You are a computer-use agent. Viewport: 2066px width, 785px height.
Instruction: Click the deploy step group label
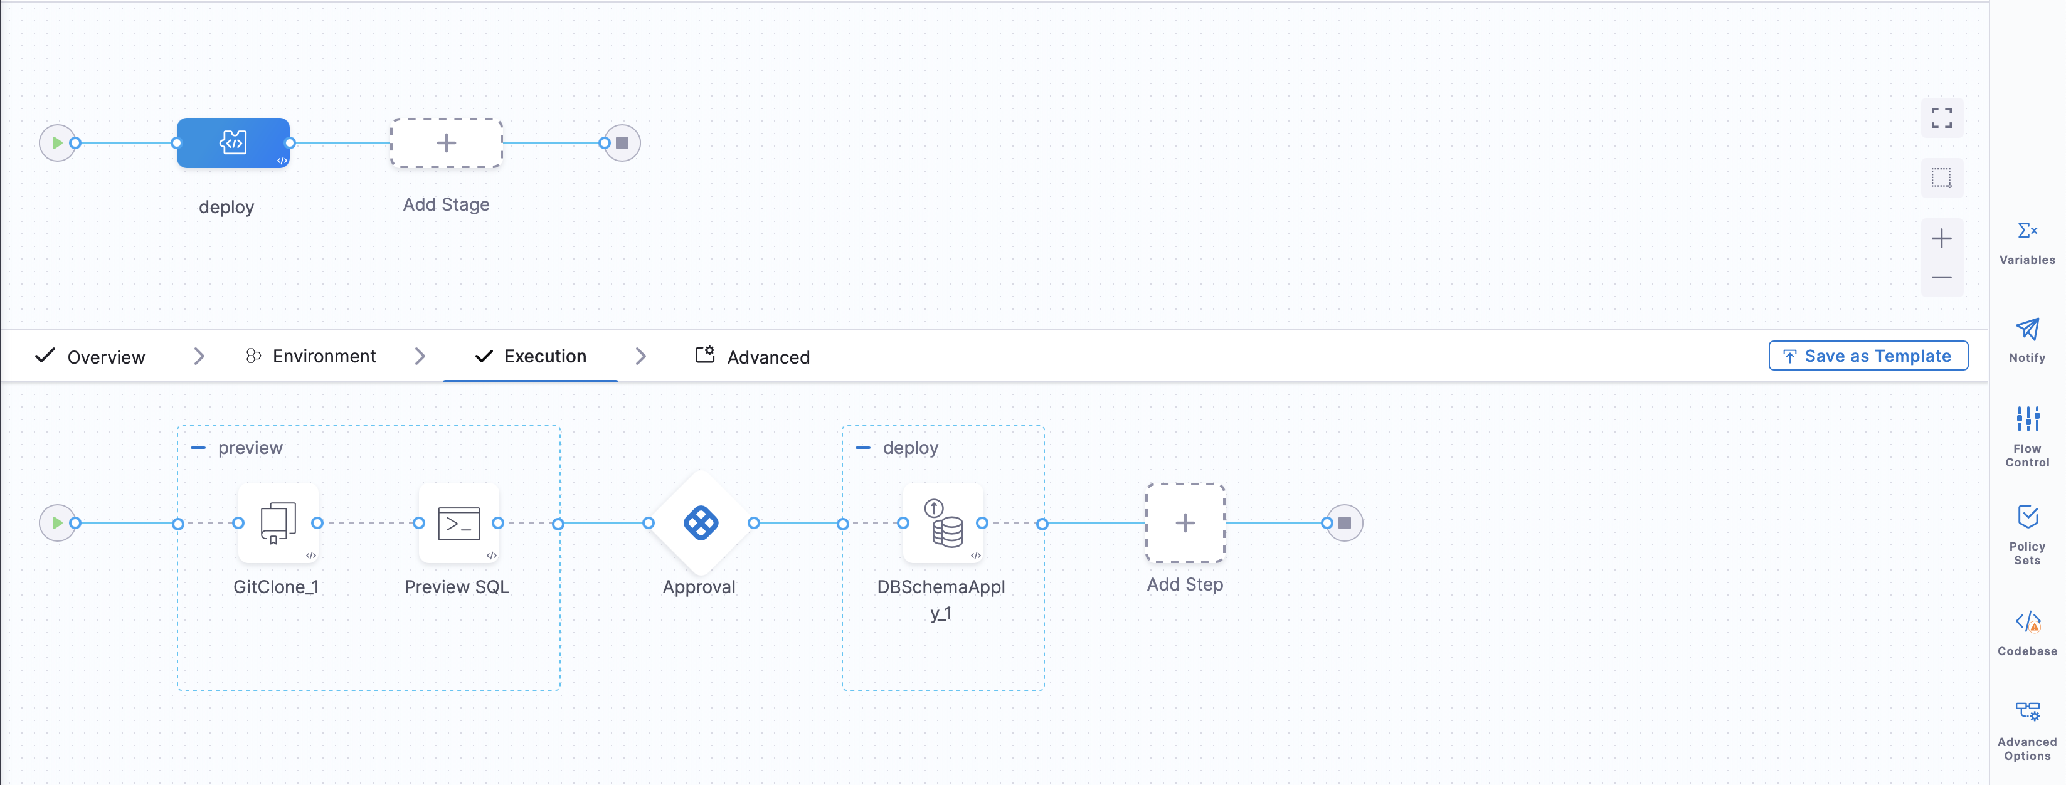click(910, 448)
